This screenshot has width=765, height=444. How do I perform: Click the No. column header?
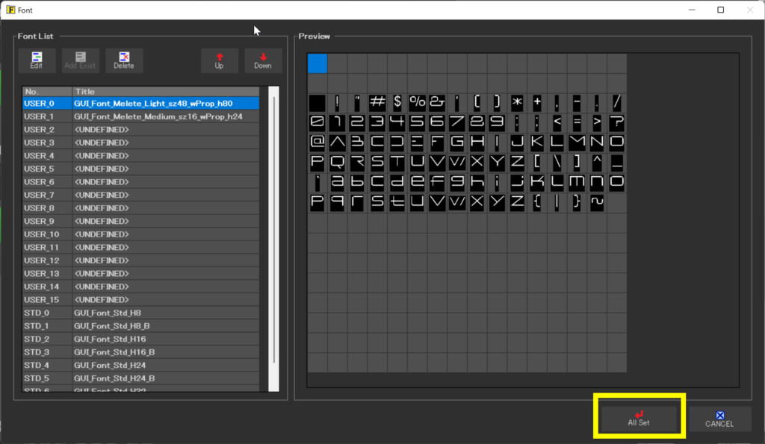coord(46,91)
